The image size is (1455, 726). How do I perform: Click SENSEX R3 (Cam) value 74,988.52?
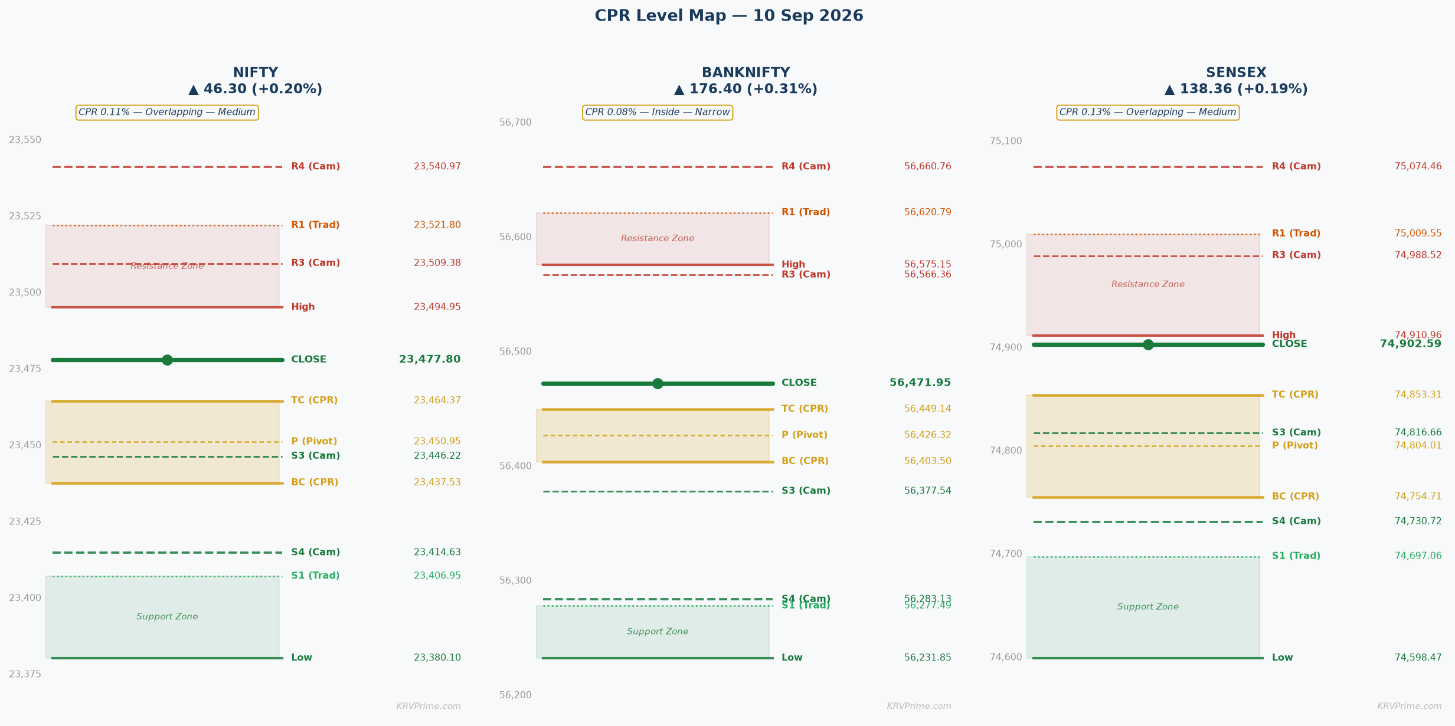pos(1418,255)
